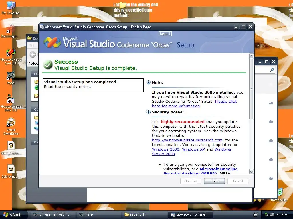Click the Beta 1 label in banner
The width and height of the screenshot is (293, 219).
pyautogui.click(x=165, y=34)
